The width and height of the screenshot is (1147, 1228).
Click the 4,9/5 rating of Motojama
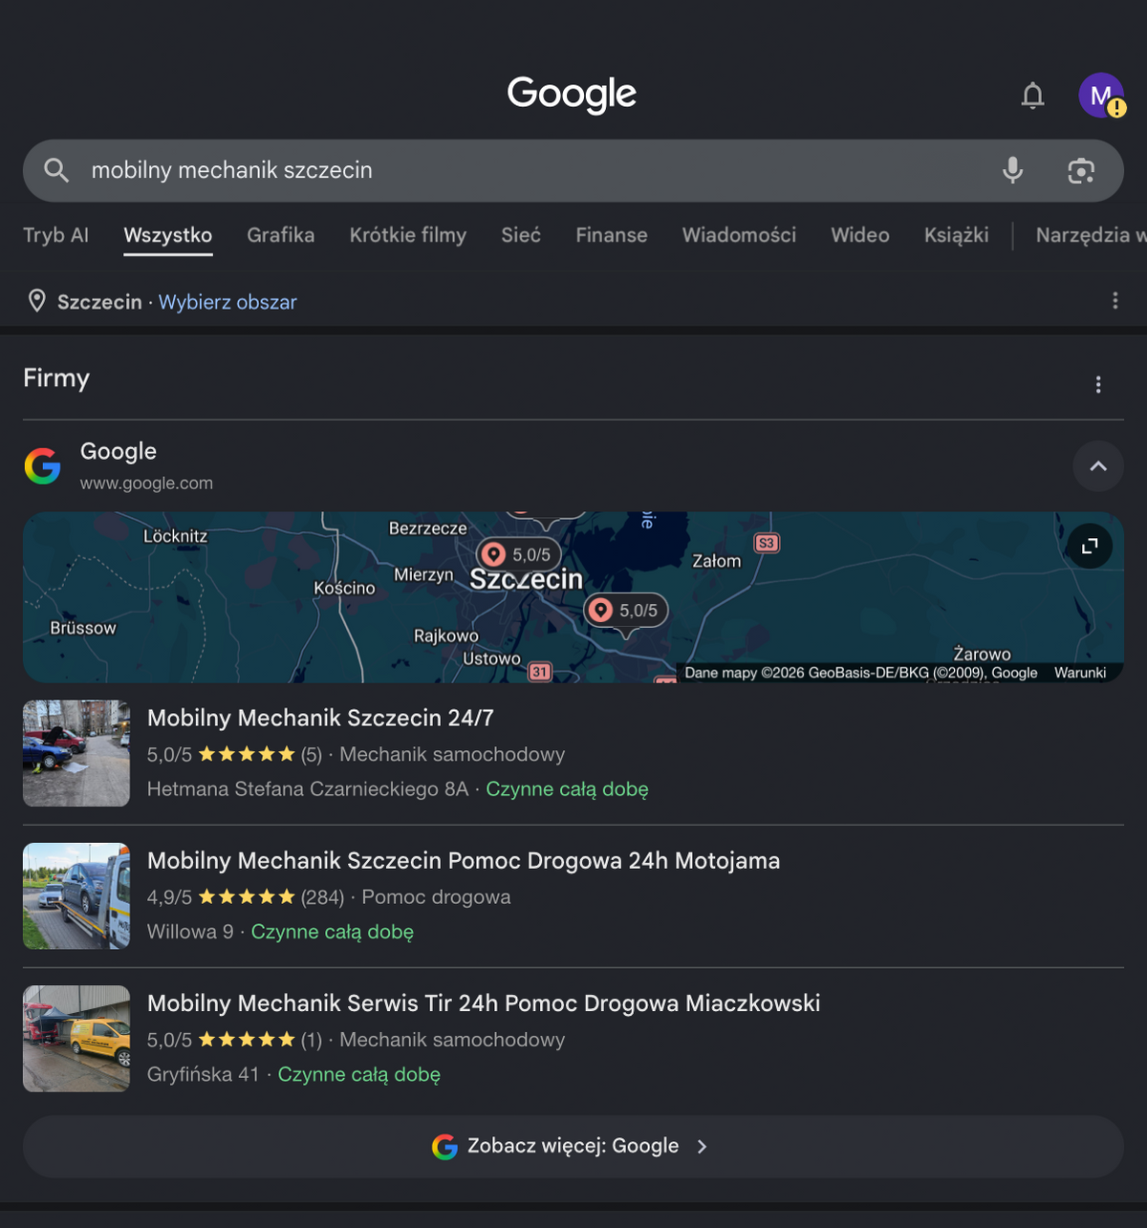point(169,897)
